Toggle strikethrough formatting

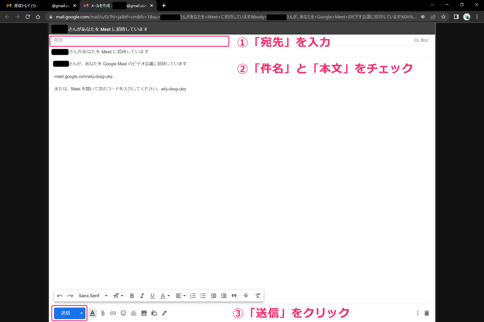coord(246,296)
